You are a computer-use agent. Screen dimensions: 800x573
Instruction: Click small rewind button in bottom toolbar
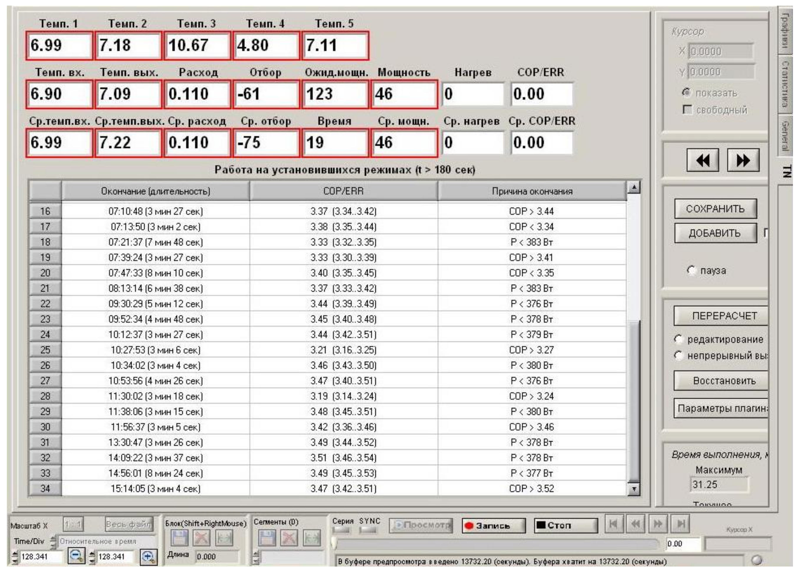click(636, 524)
